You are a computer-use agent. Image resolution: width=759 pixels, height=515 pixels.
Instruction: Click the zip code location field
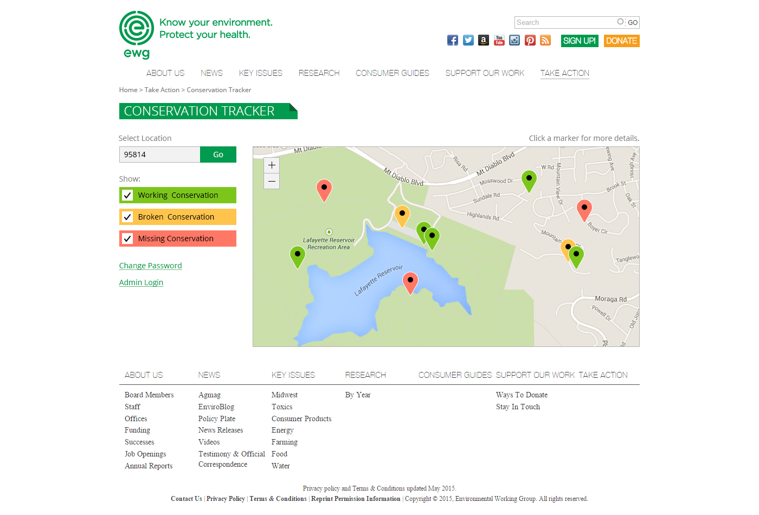(159, 154)
